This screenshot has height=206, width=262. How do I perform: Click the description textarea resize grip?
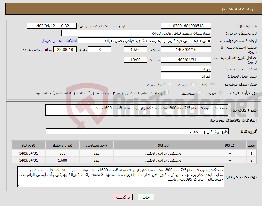click(47, 114)
